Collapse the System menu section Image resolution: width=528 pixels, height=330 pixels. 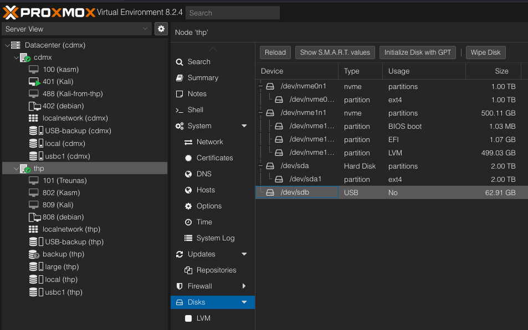[x=244, y=126]
